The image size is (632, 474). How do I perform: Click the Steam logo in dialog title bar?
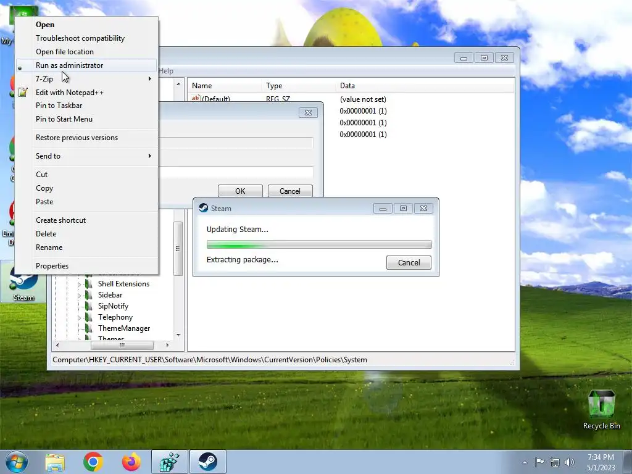[x=204, y=208]
